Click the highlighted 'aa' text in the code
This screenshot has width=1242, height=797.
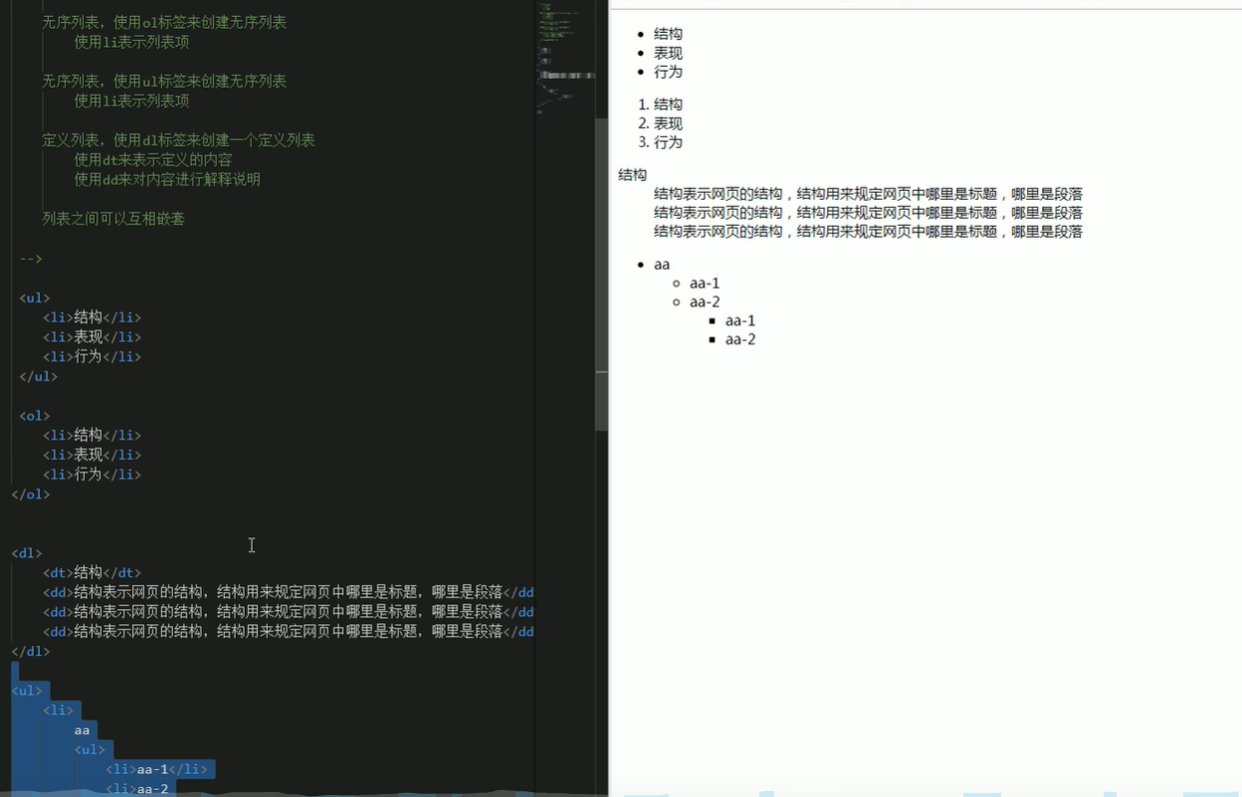coord(82,730)
